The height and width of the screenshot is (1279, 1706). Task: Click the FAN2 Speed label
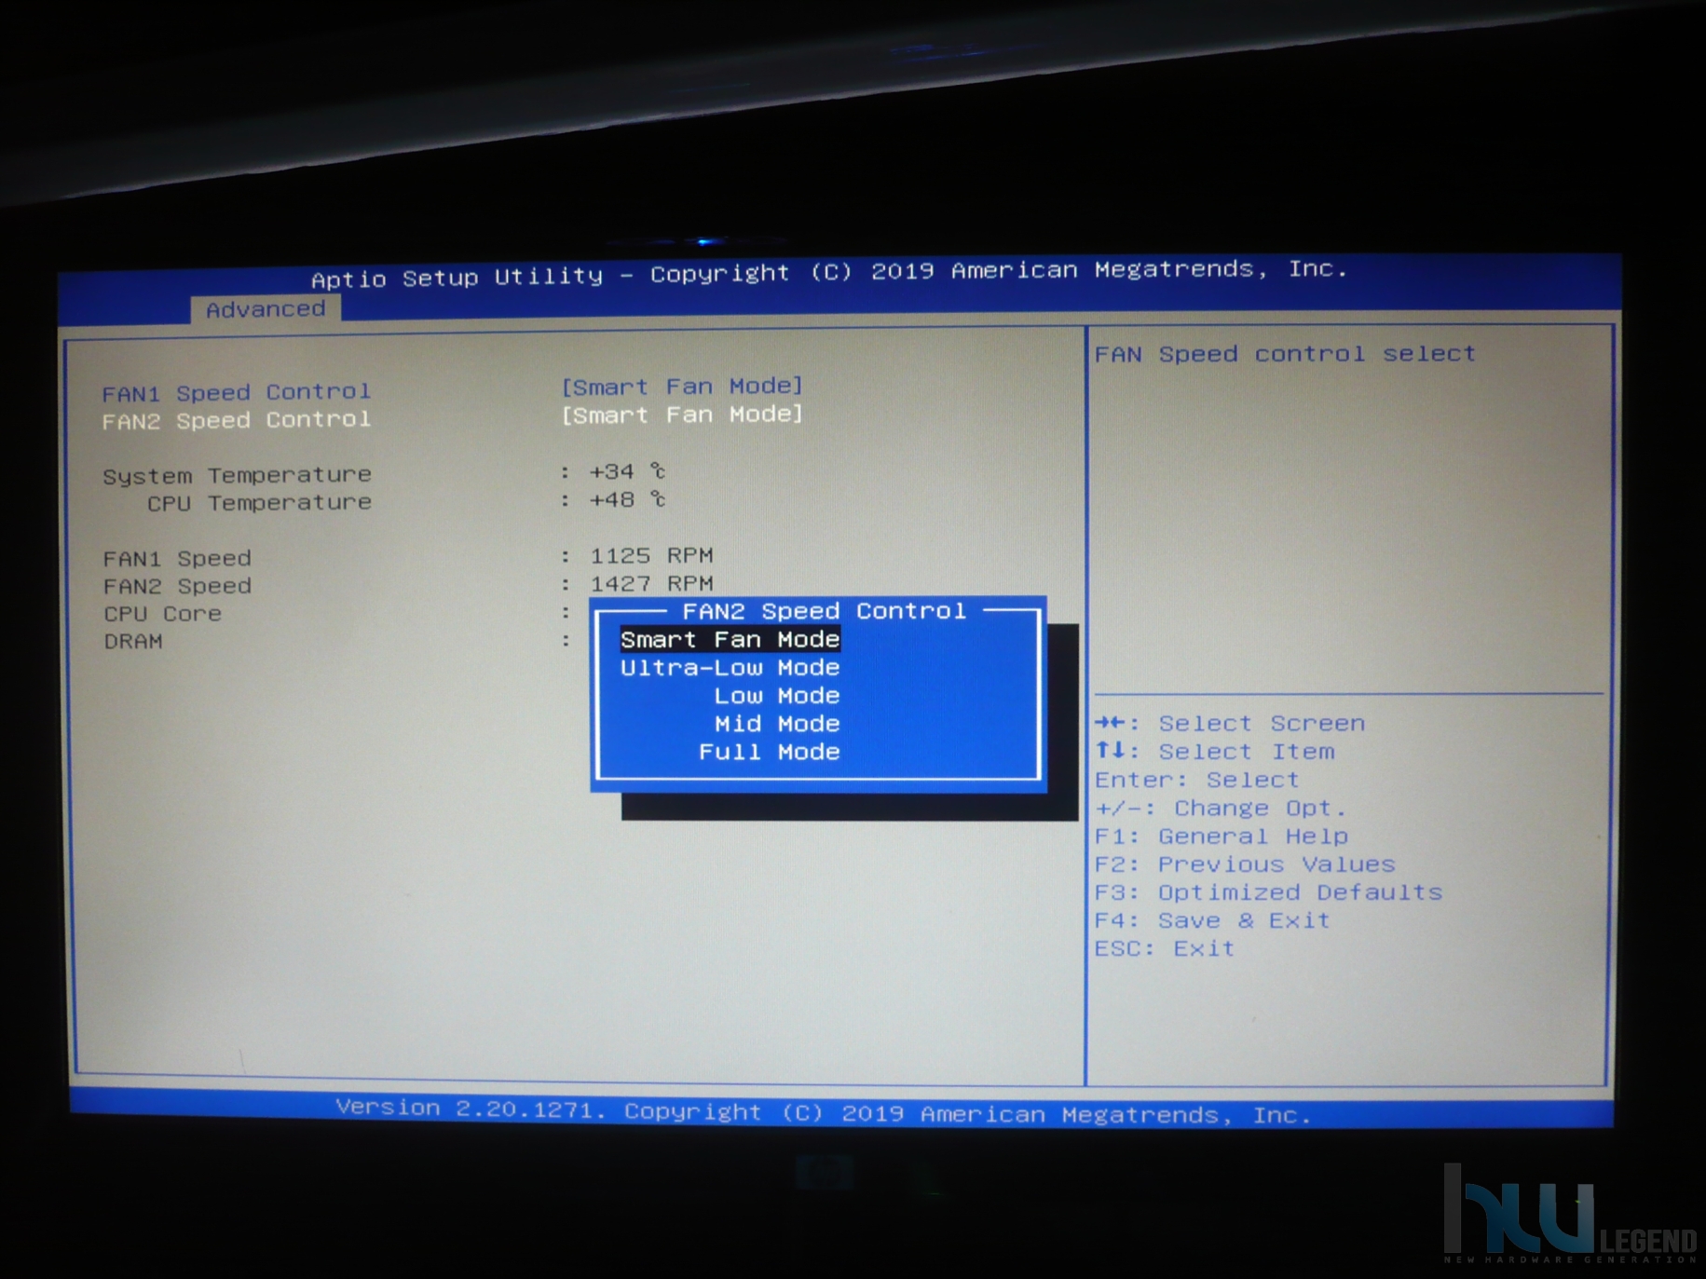[177, 586]
